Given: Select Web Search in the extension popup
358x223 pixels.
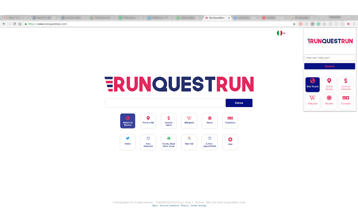Looking at the screenshot, I should (x=312, y=84).
